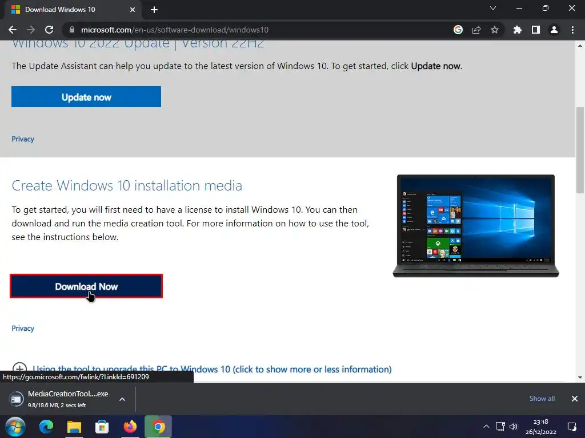The height and width of the screenshot is (438, 585).
Task: Open the clock showing 23:18
Action: tap(540, 427)
